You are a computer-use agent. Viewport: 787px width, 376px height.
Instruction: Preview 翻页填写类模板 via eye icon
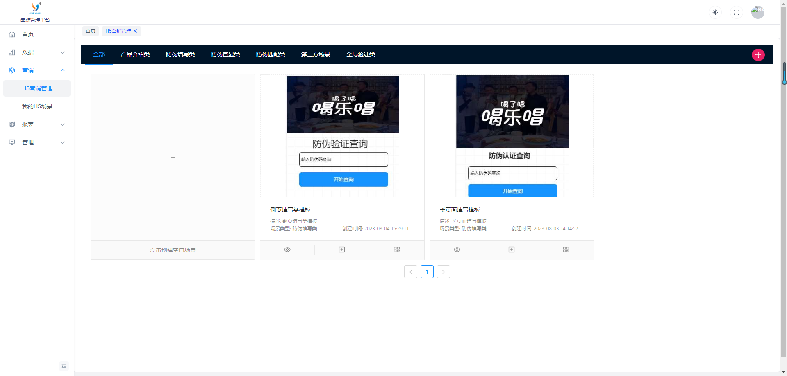pyautogui.click(x=287, y=250)
